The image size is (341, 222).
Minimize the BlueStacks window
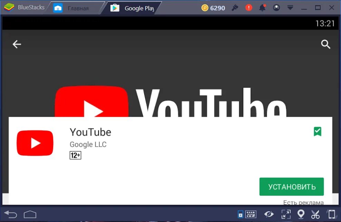pos(304,8)
